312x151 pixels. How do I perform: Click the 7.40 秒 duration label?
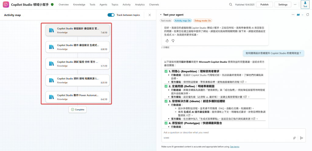coord(104,32)
